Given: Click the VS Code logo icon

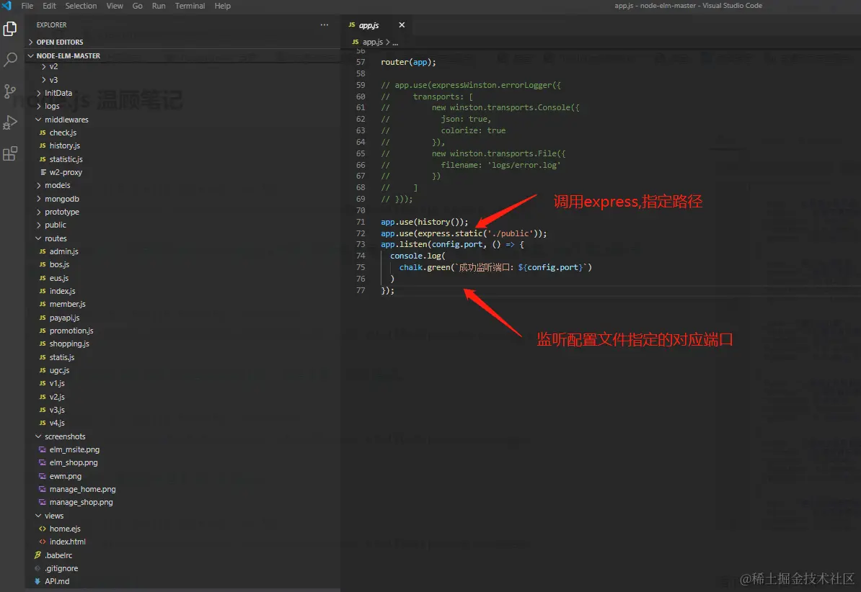Looking at the screenshot, I should pos(7,6).
